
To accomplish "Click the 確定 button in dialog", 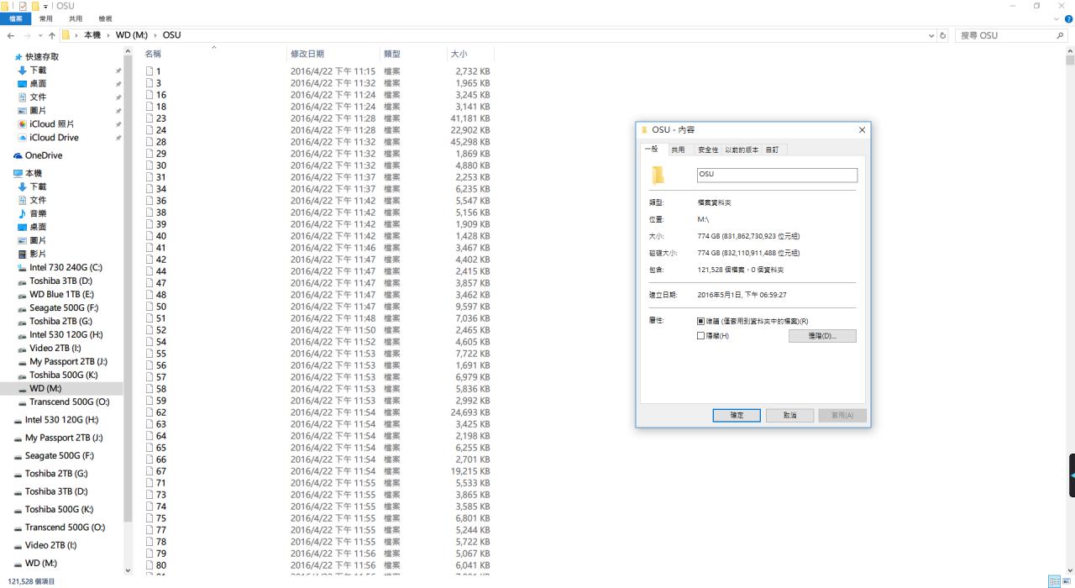I will [737, 415].
